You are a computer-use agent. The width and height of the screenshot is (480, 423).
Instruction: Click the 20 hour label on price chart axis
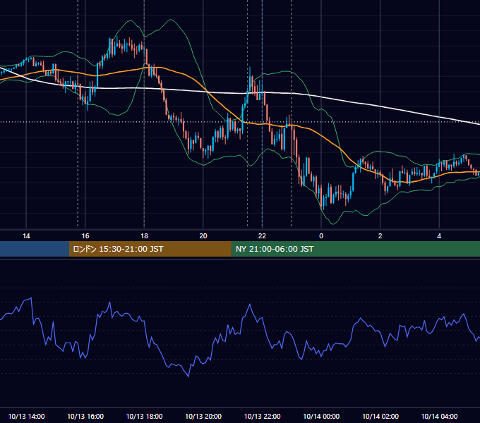(203, 236)
